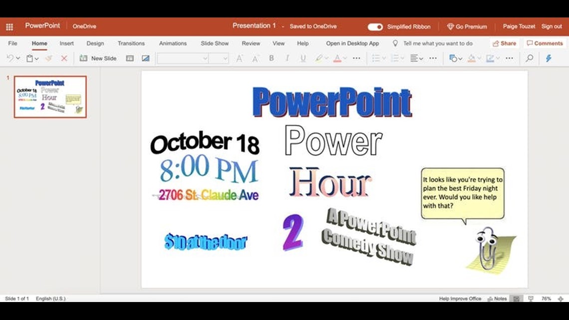Image resolution: width=569 pixels, height=320 pixels.
Task: Toggle Bold formatting
Action: [271, 58]
